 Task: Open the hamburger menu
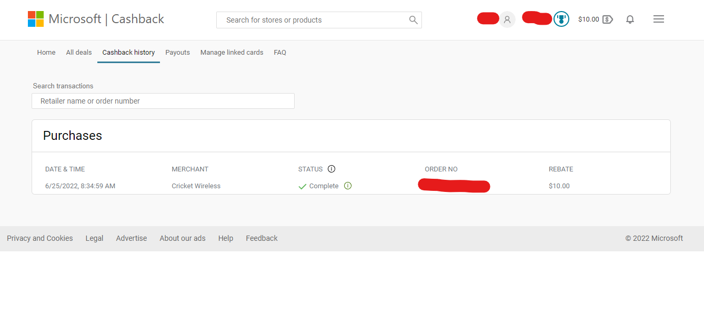pyautogui.click(x=658, y=19)
